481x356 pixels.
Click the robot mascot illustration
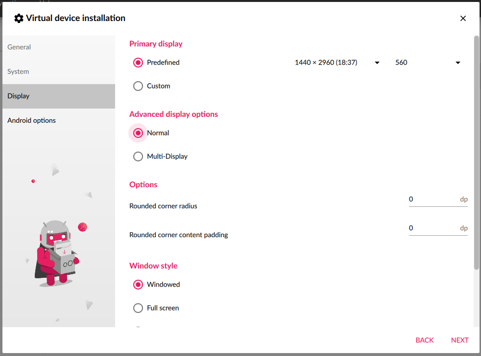[57, 252]
